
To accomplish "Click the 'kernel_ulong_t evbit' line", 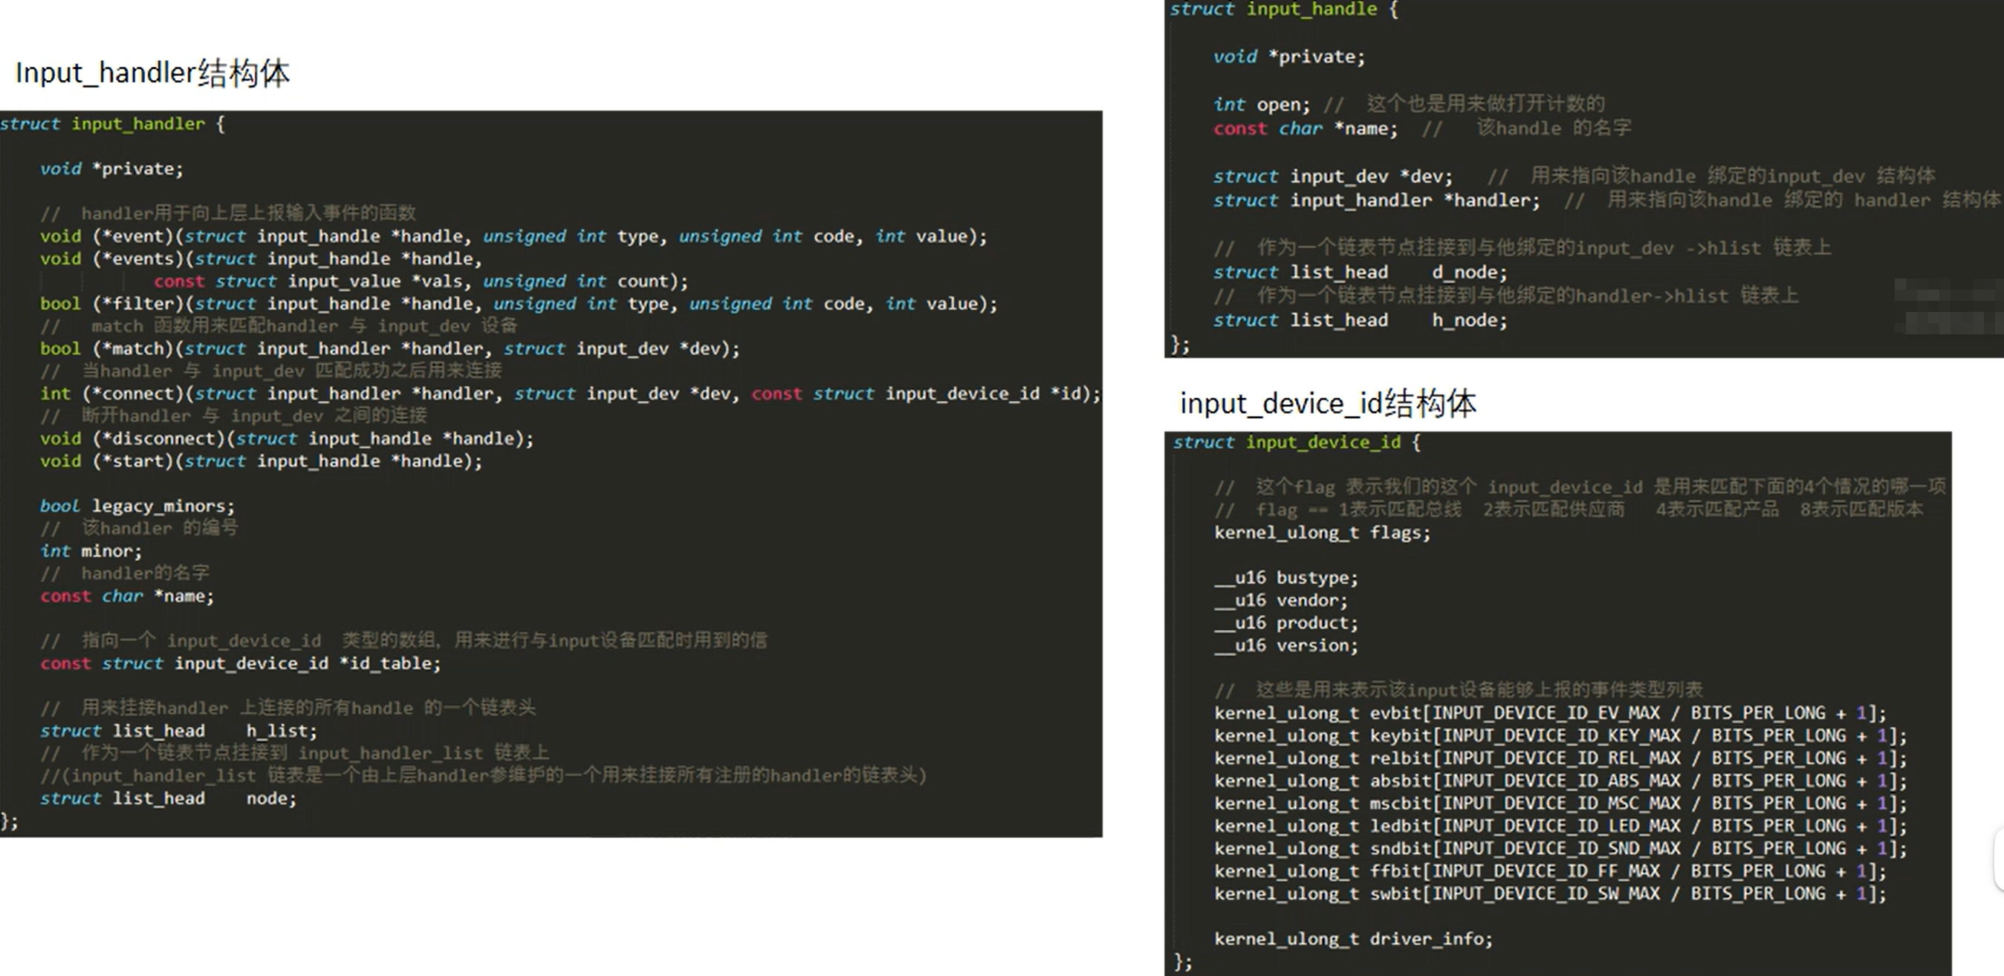I will point(1550,713).
